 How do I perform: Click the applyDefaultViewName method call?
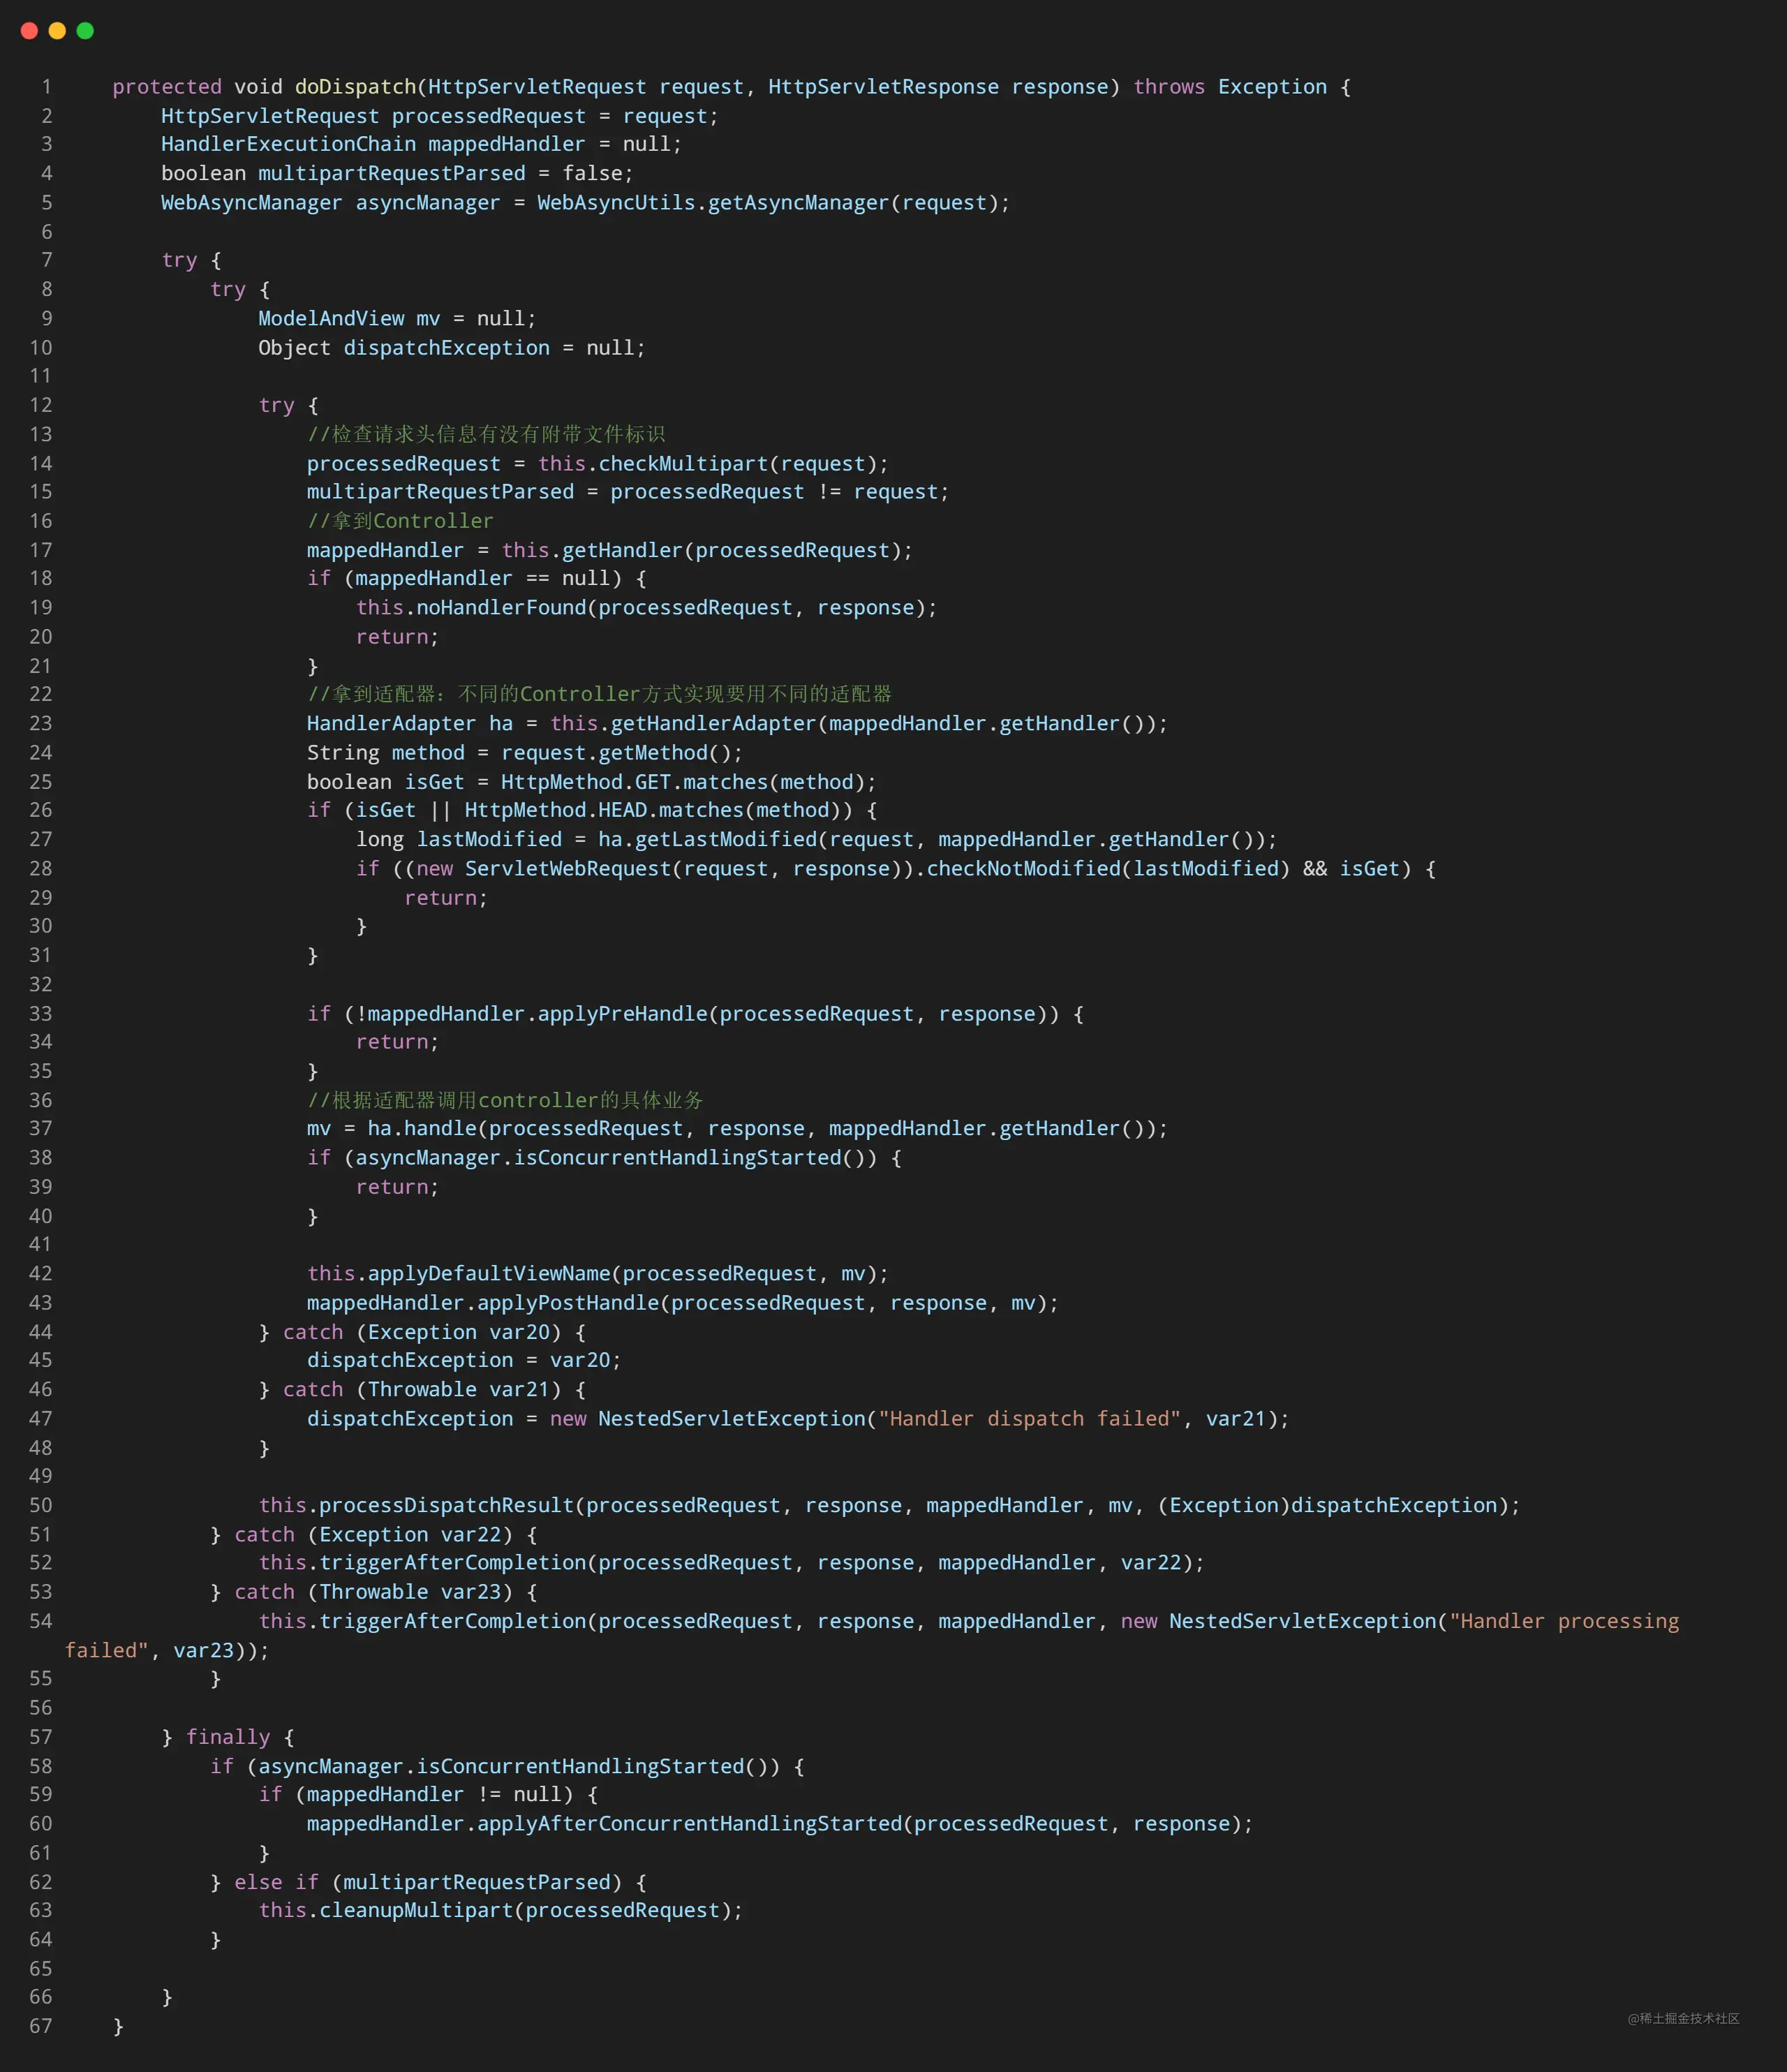click(x=488, y=1273)
